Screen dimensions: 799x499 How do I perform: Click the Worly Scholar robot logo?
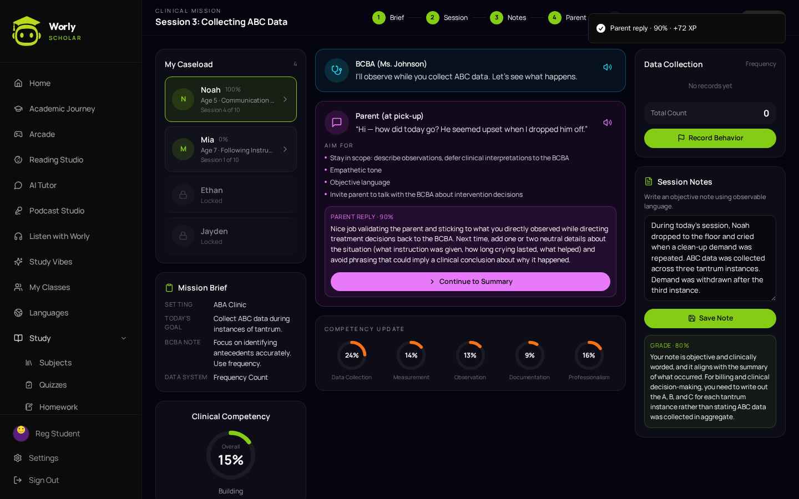pos(27,31)
